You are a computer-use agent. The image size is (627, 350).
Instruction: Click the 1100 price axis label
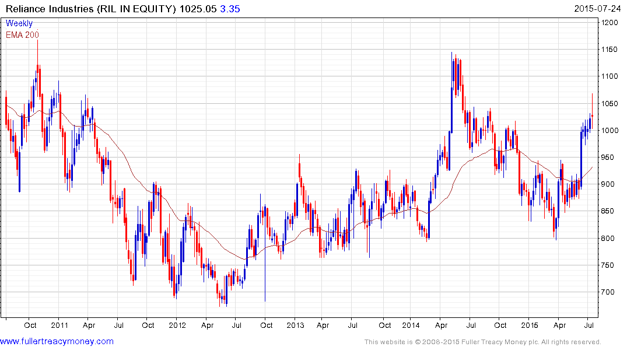click(x=610, y=76)
